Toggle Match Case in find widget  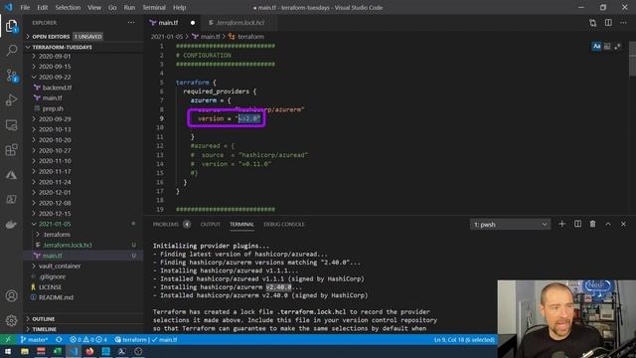click(x=596, y=47)
